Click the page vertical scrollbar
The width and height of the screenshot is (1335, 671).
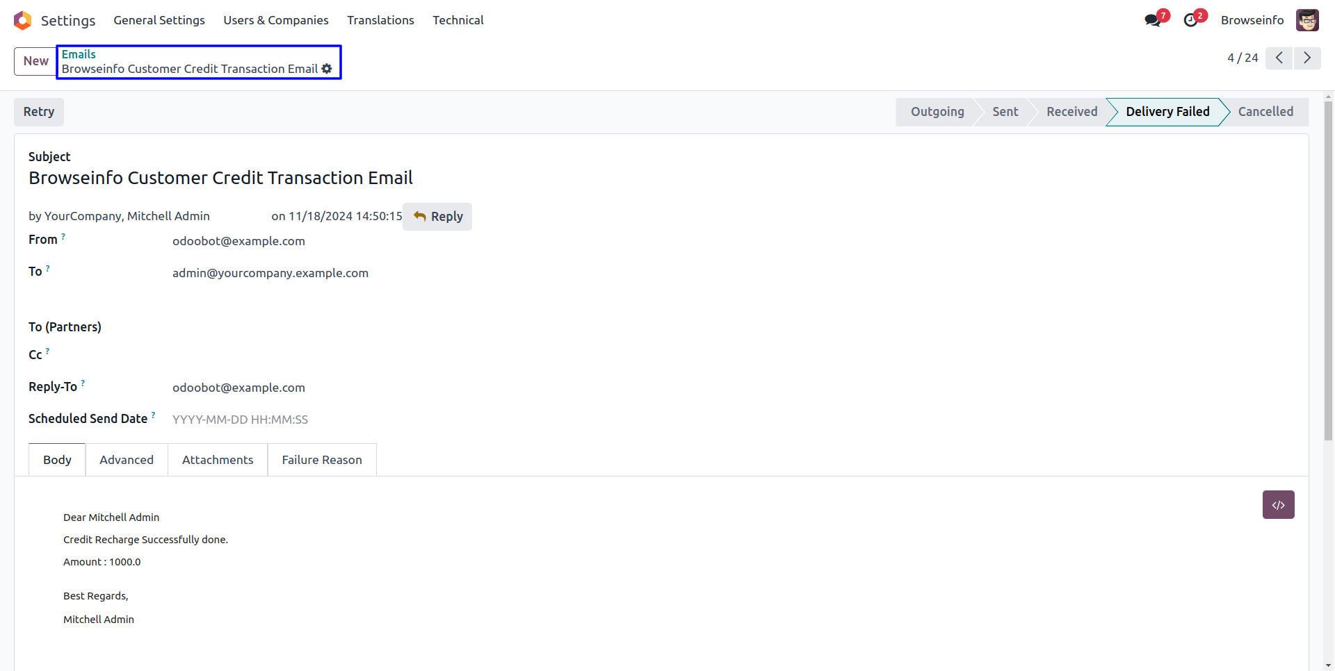point(1328,271)
